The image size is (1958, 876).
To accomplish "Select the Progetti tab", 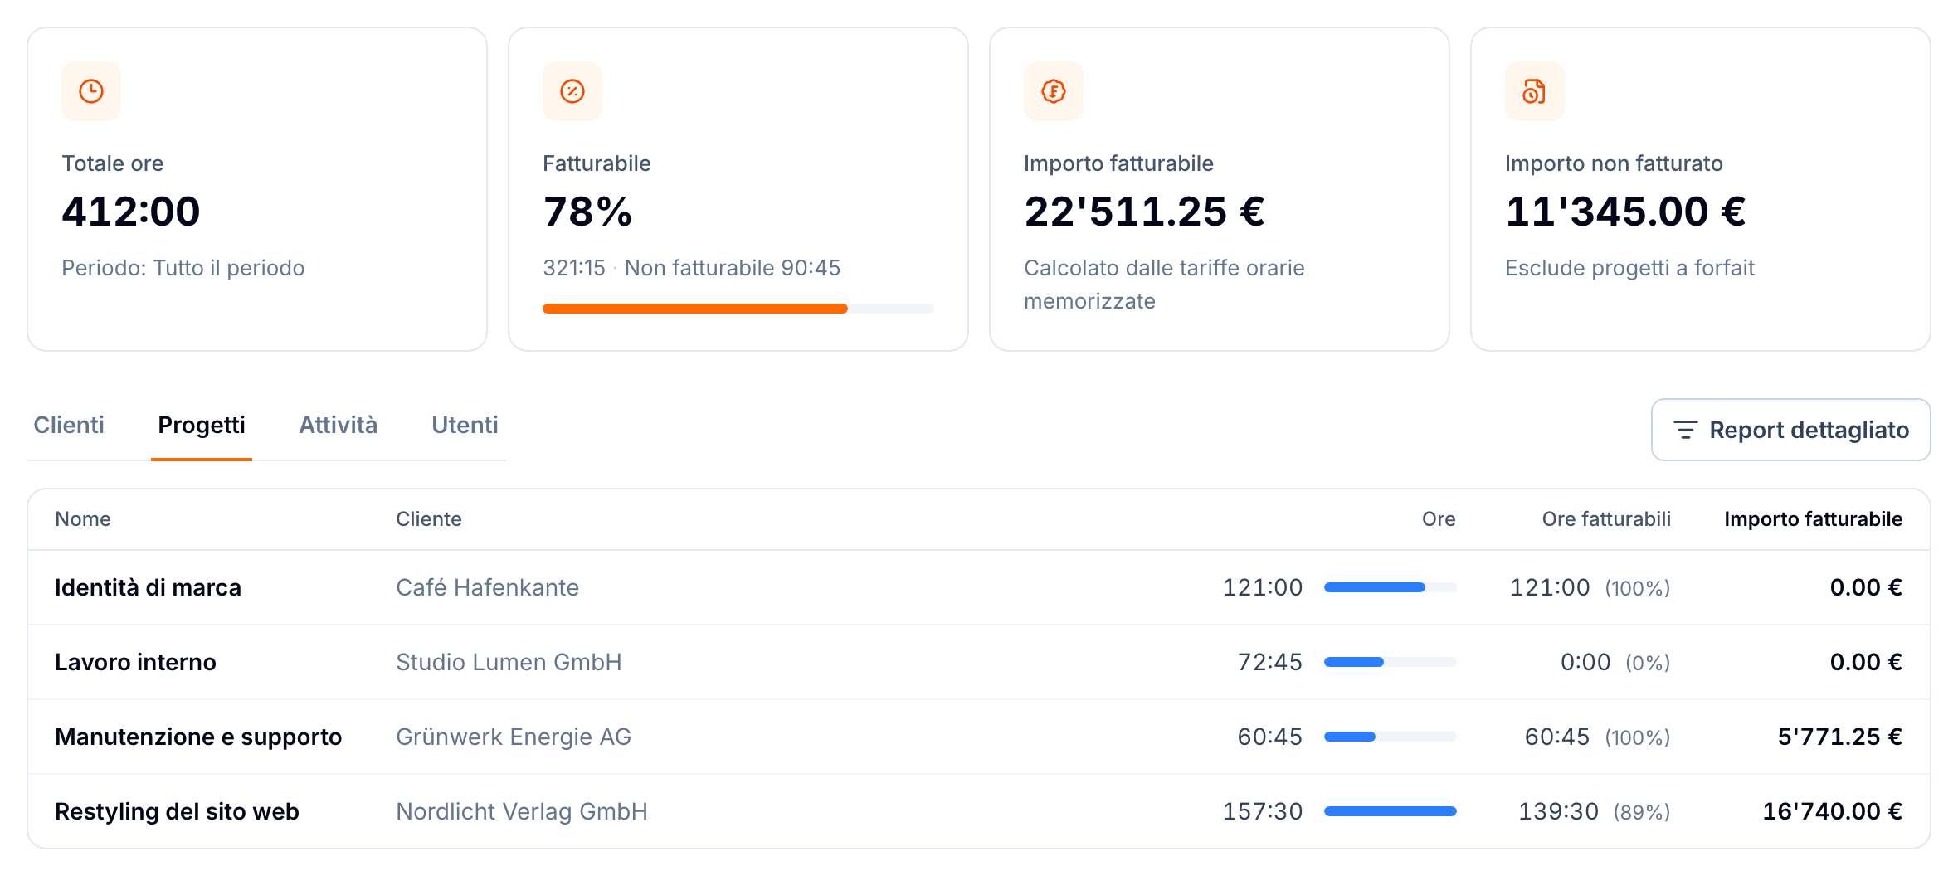I will [202, 425].
